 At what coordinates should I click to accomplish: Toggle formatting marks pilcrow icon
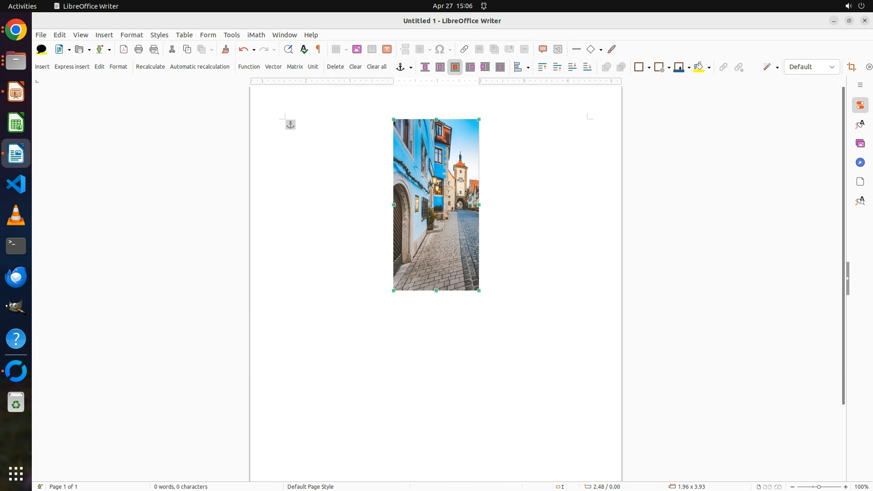[x=318, y=49]
